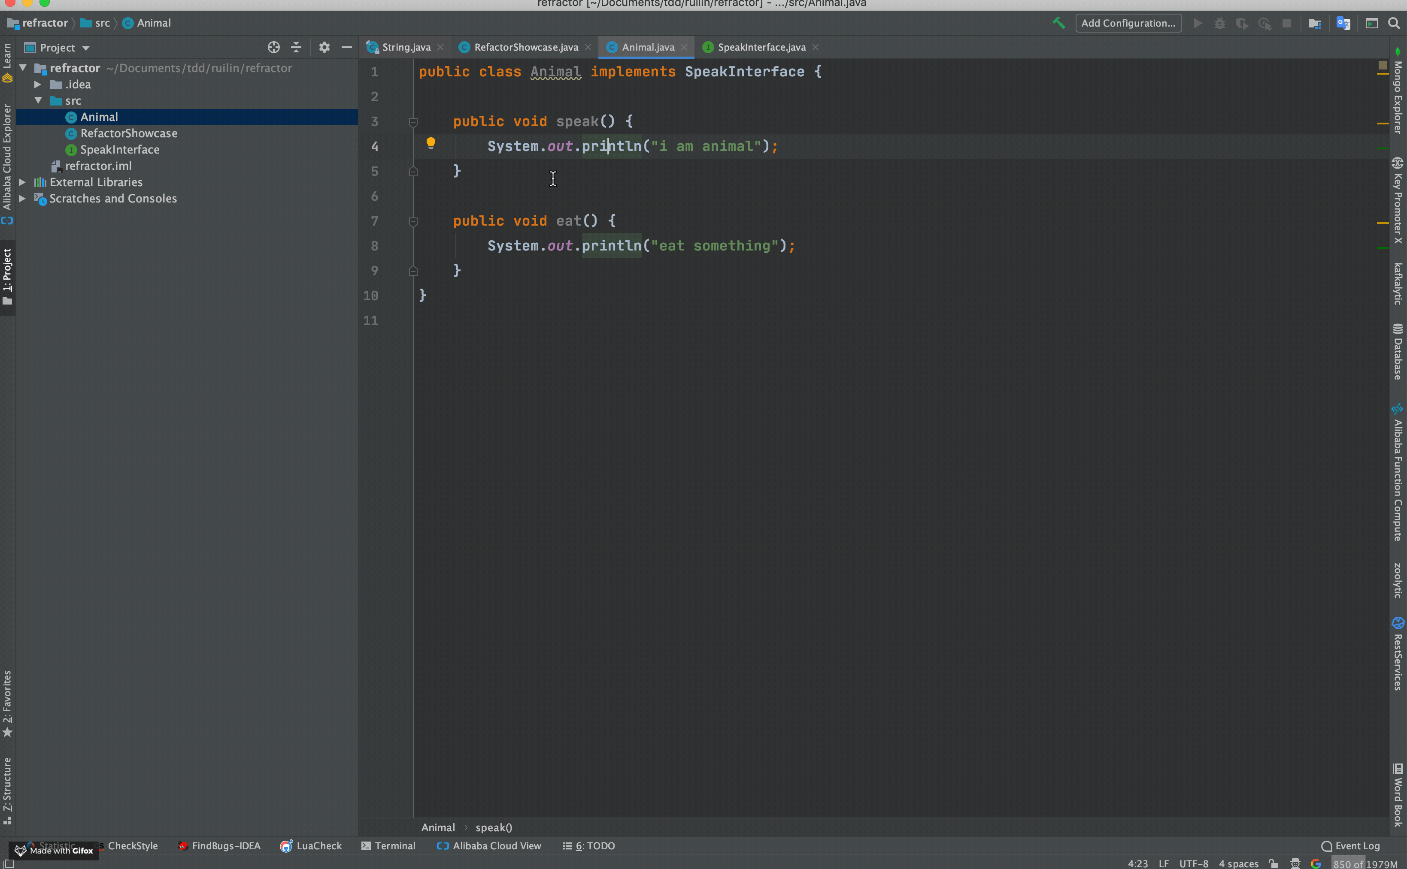Open Project panel gear settings icon
Image resolution: width=1407 pixels, height=869 pixels.
click(x=324, y=47)
